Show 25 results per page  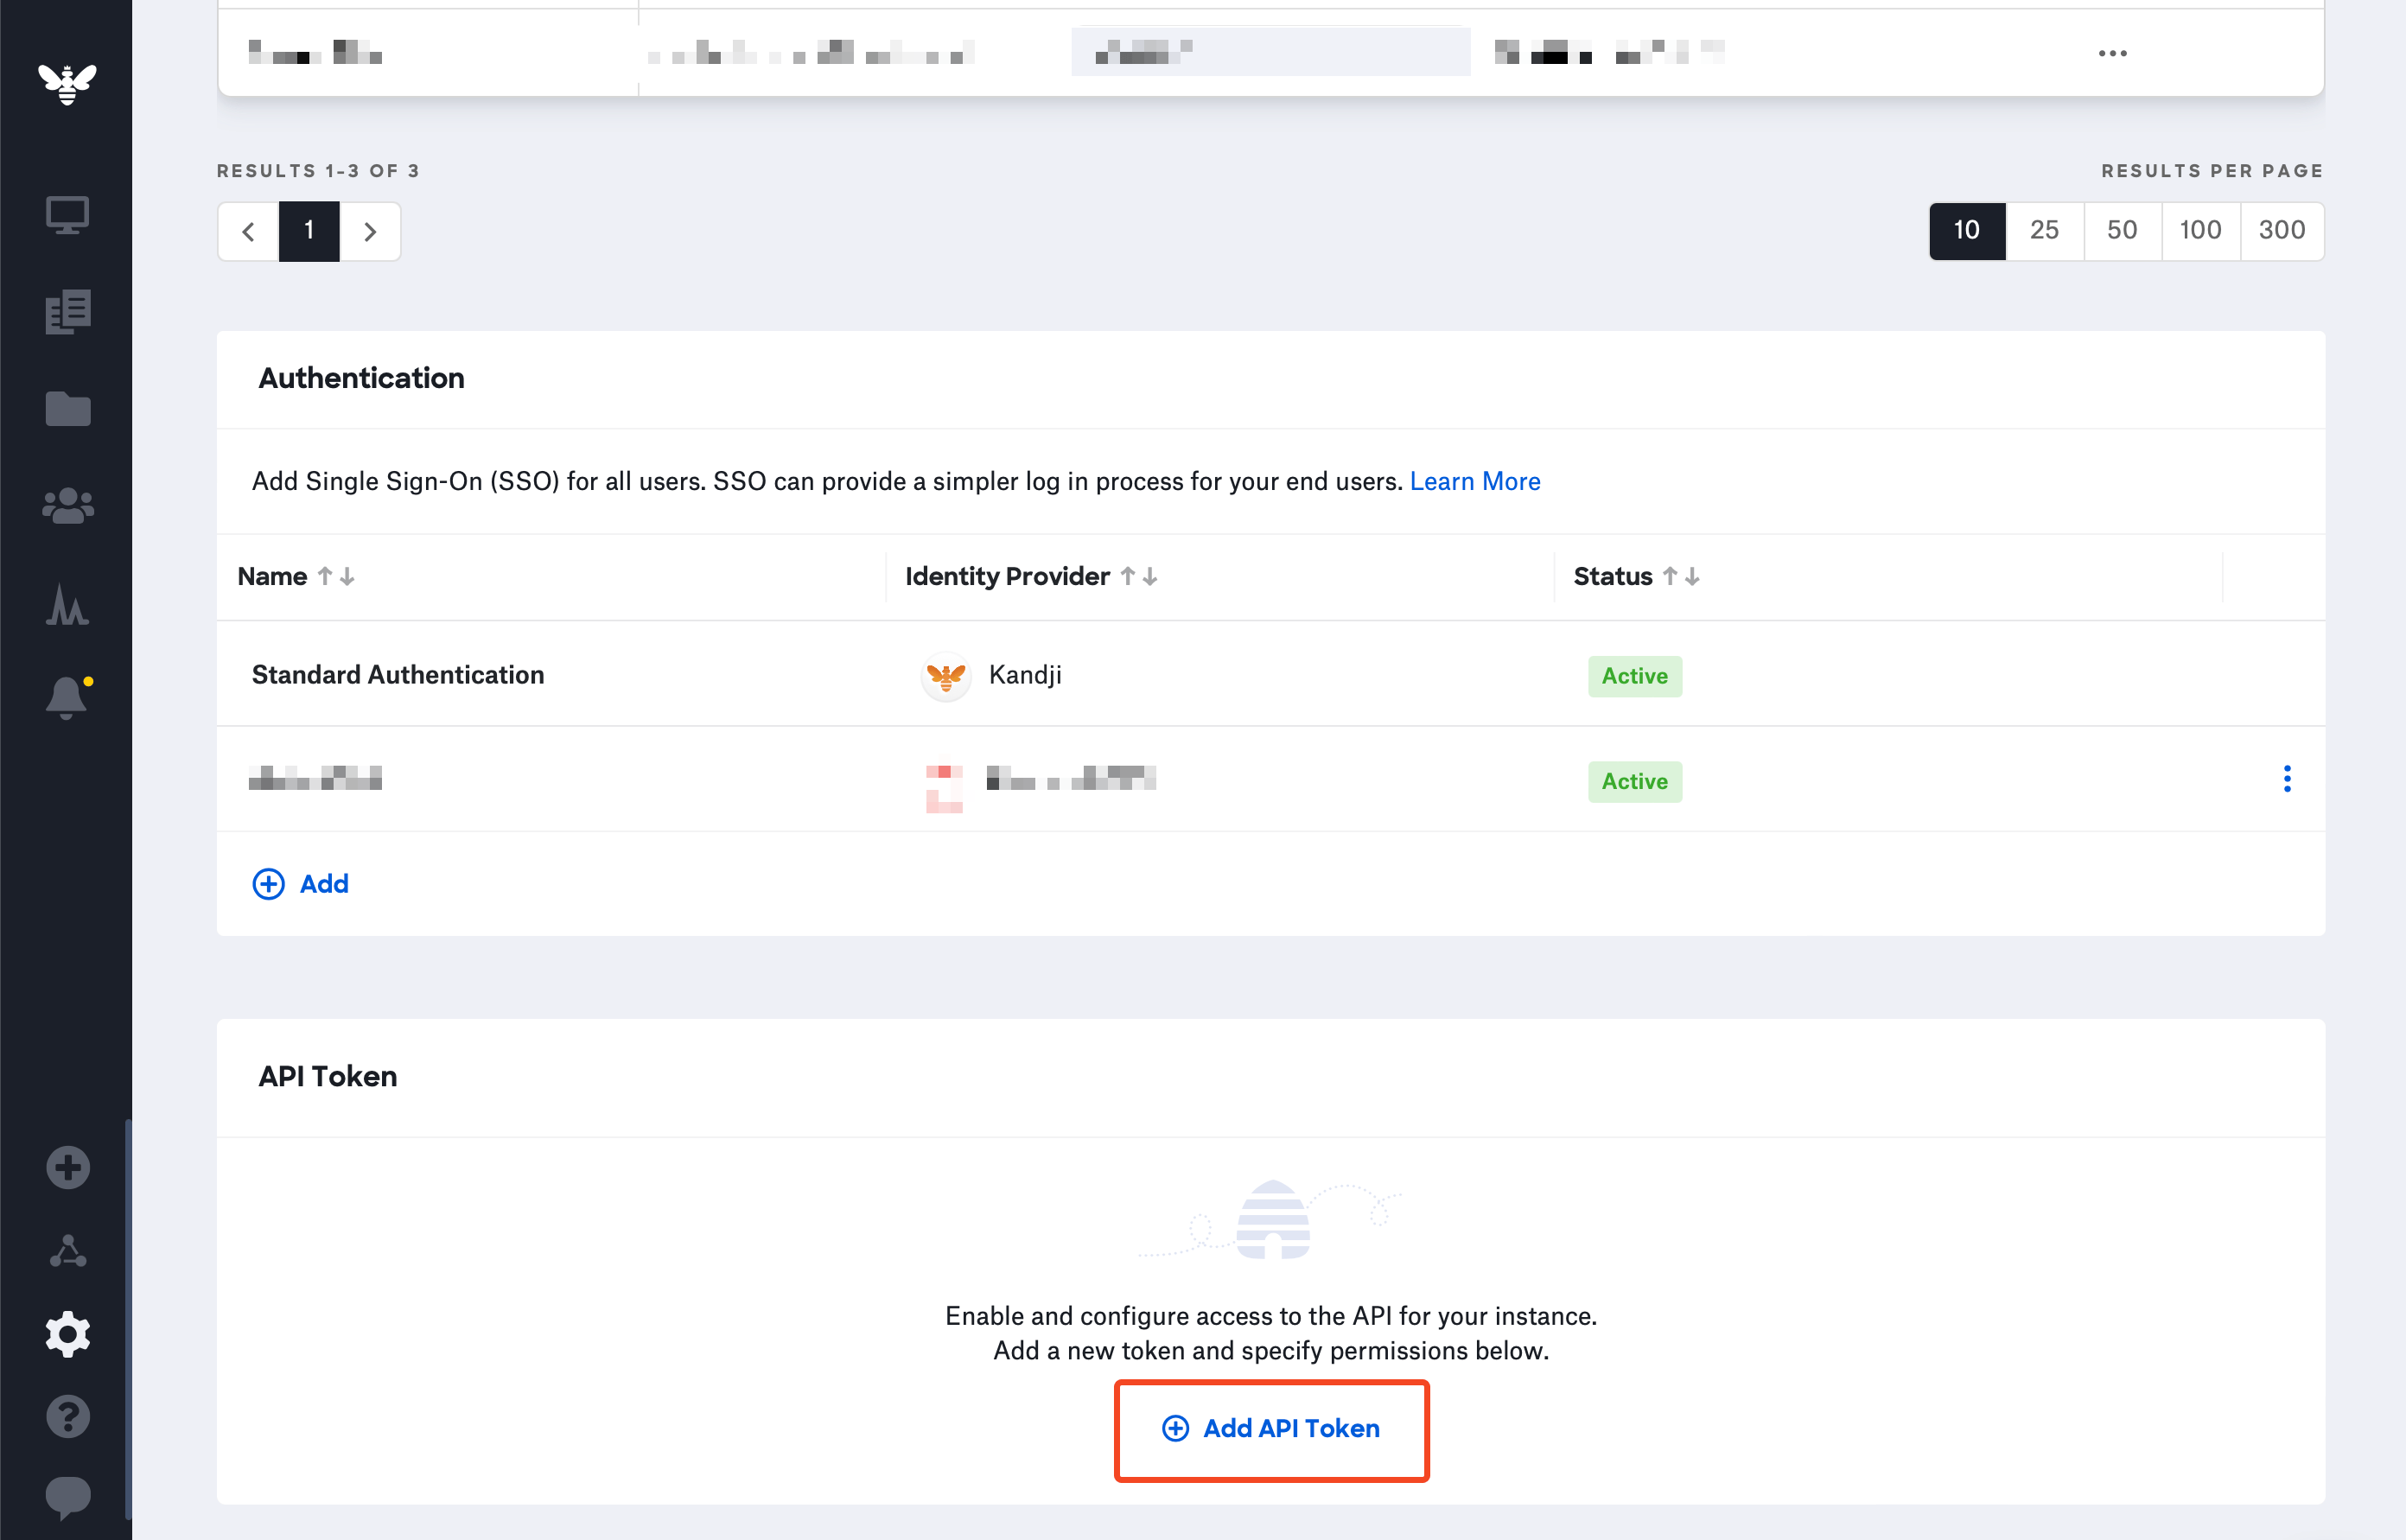[x=2045, y=231]
